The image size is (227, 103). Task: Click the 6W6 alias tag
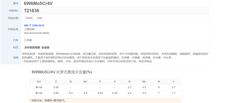click(40, 18)
